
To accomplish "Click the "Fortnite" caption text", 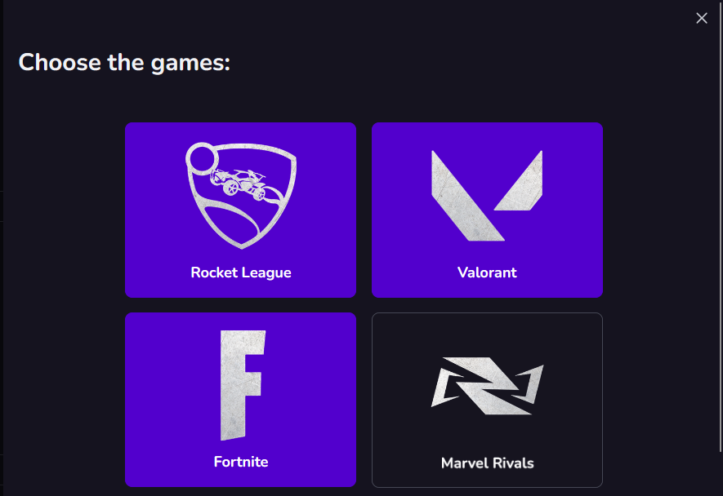I will (x=241, y=462).
